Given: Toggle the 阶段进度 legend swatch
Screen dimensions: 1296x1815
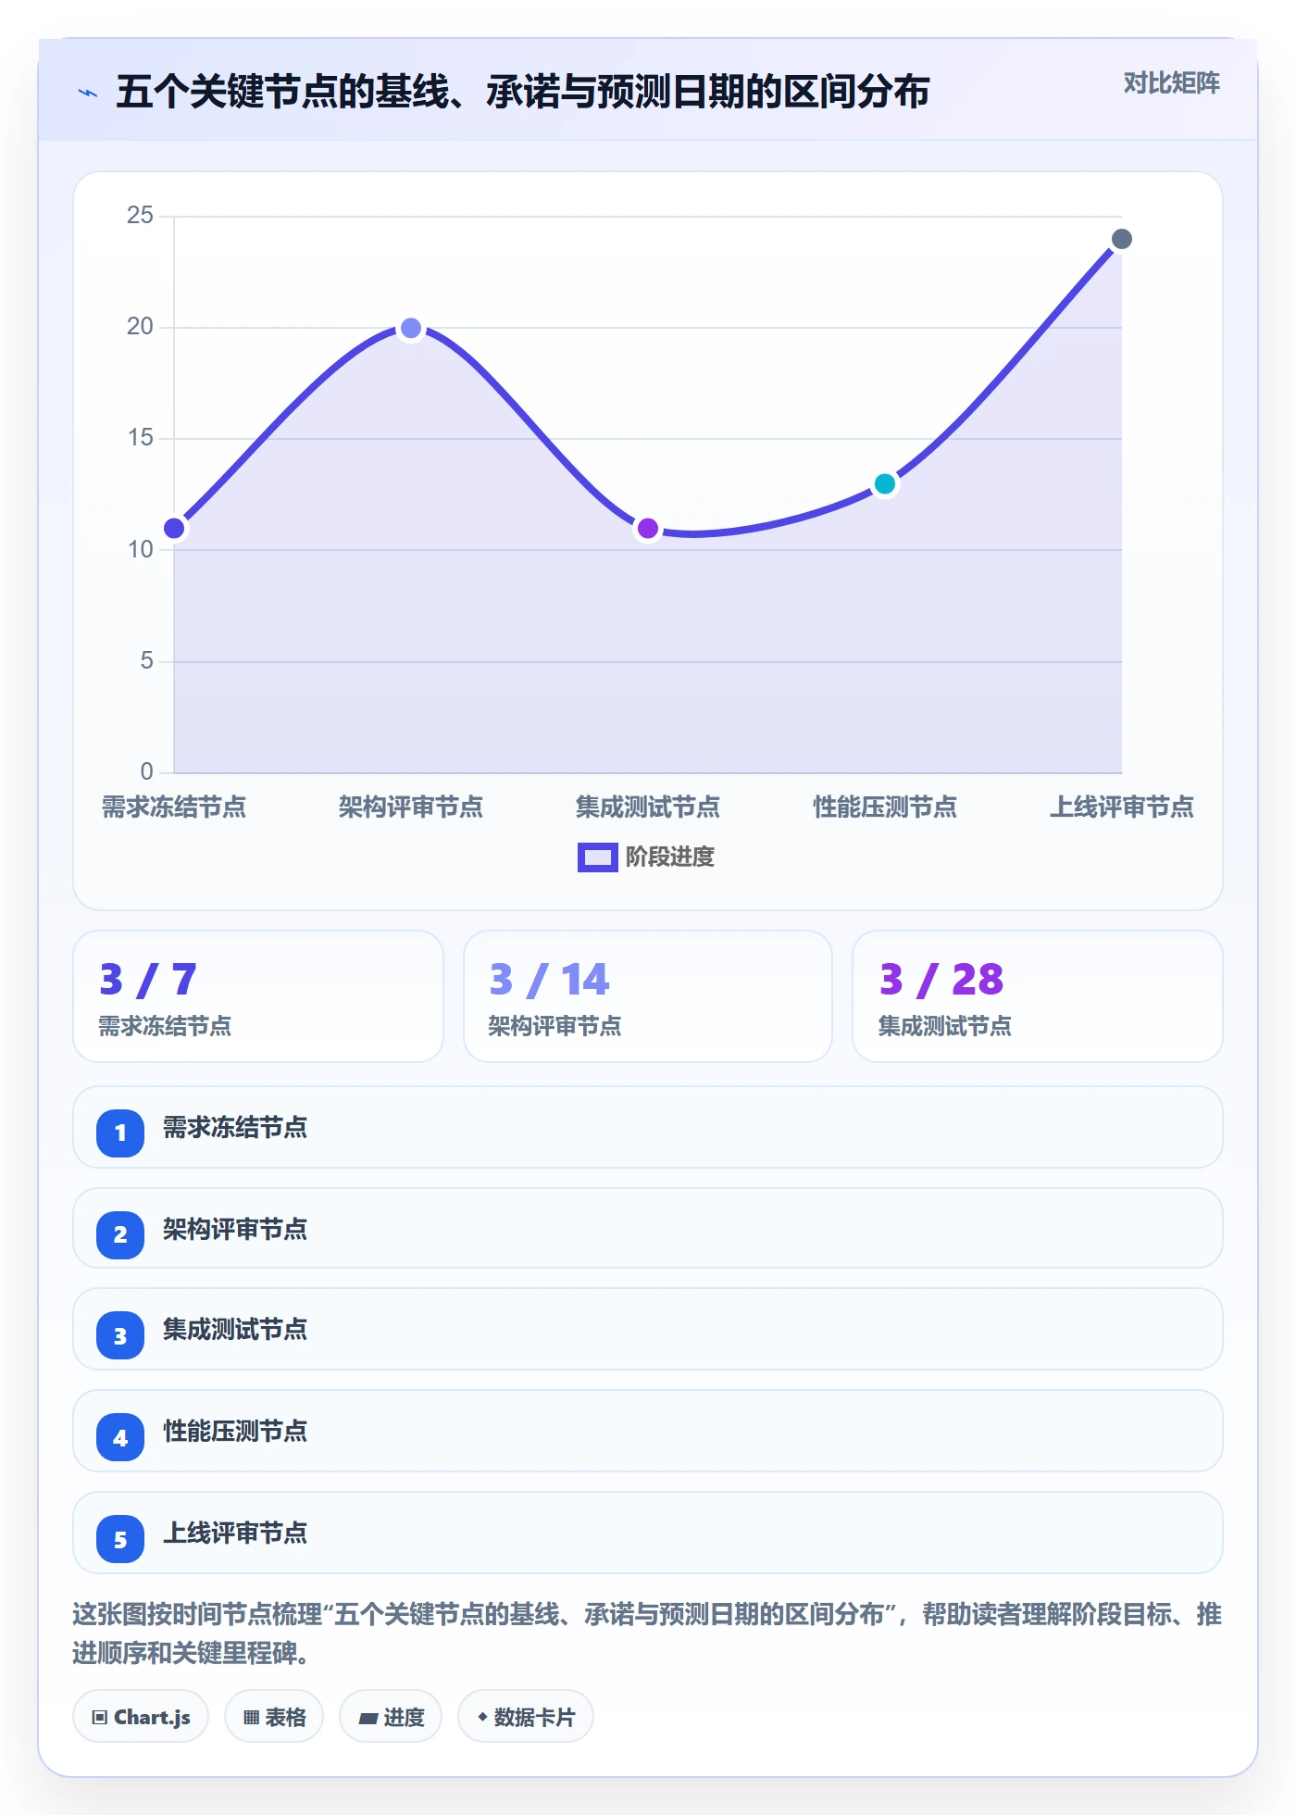Looking at the screenshot, I should pyautogui.click(x=597, y=857).
